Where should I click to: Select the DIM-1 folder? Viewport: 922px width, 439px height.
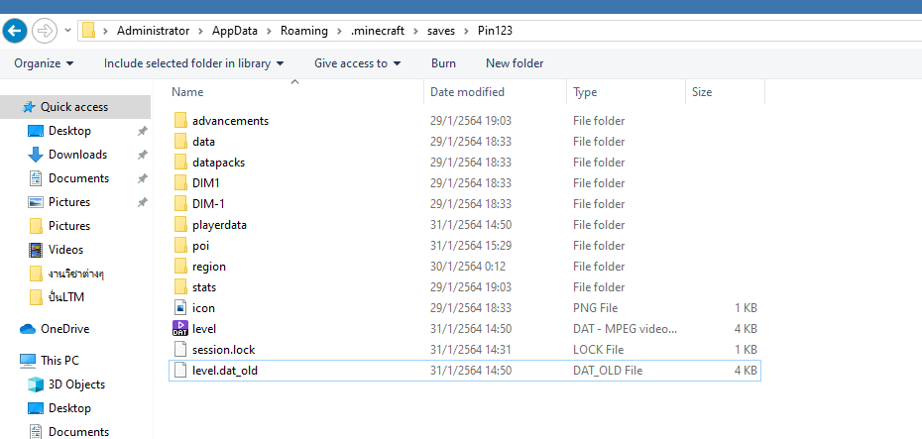(x=208, y=204)
